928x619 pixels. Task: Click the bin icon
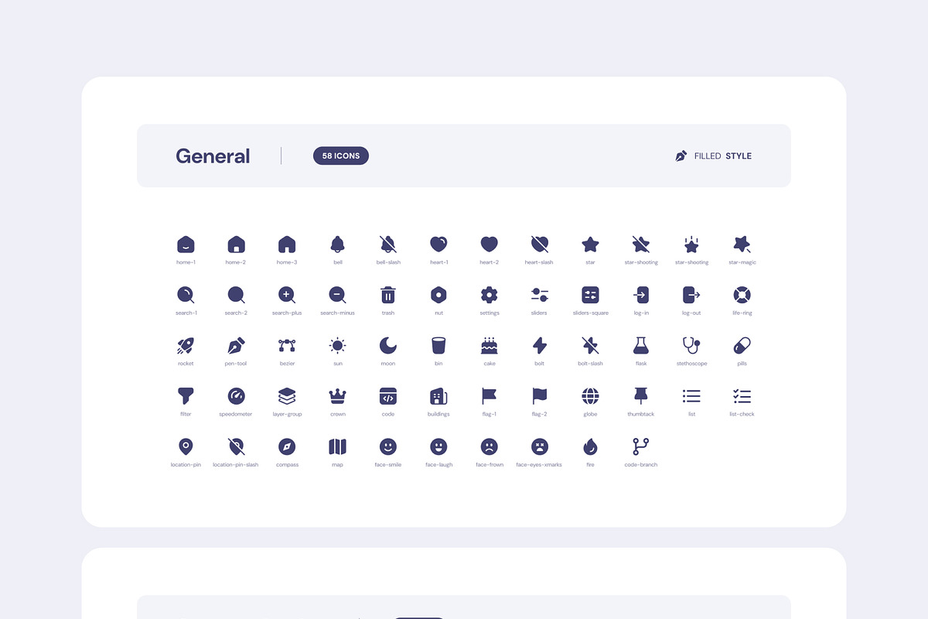pos(438,345)
